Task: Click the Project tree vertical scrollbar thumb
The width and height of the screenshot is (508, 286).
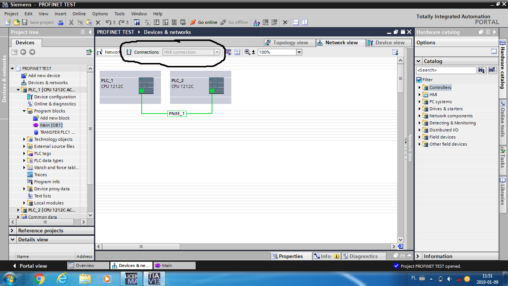Action: pyautogui.click(x=90, y=128)
